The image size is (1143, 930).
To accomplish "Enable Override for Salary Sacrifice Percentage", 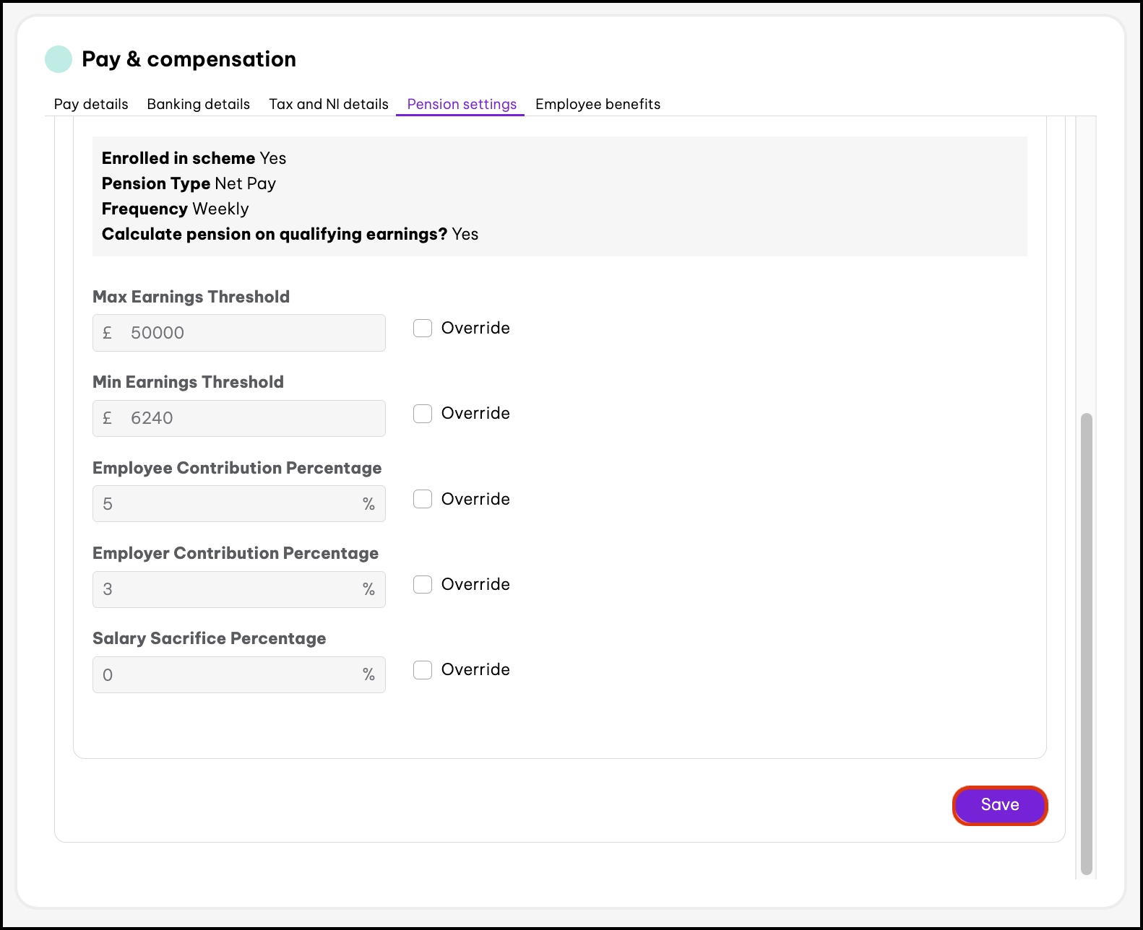I will (423, 670).
